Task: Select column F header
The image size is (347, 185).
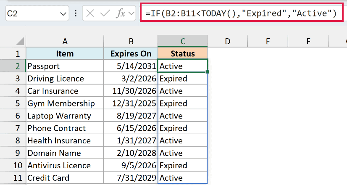Action: (x=308, y=41)
